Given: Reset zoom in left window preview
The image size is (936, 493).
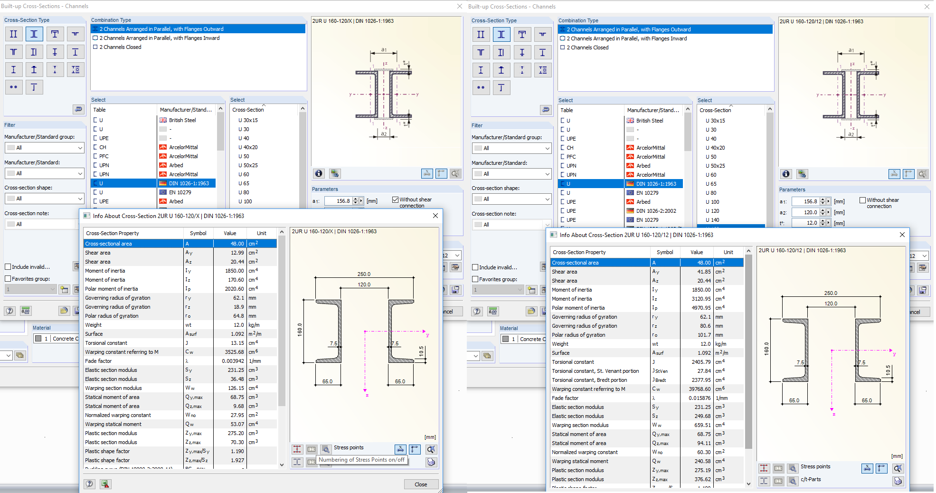Looking at the screenshot, I should pyautogui.click(x=455, y=173).
